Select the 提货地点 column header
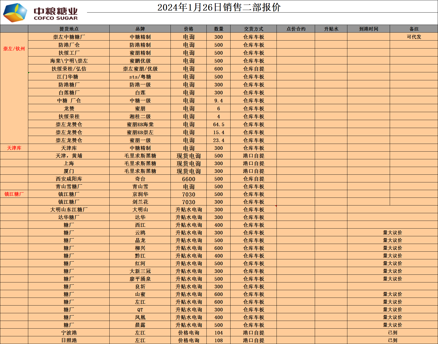This screenshot has width=438, height=344. 69,29
